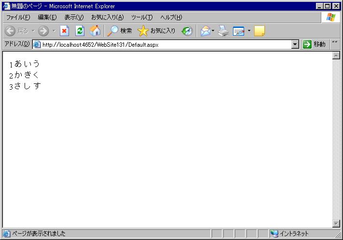343x240 pixels.
Task: Click the text line 2かきく
Action: 24,75
